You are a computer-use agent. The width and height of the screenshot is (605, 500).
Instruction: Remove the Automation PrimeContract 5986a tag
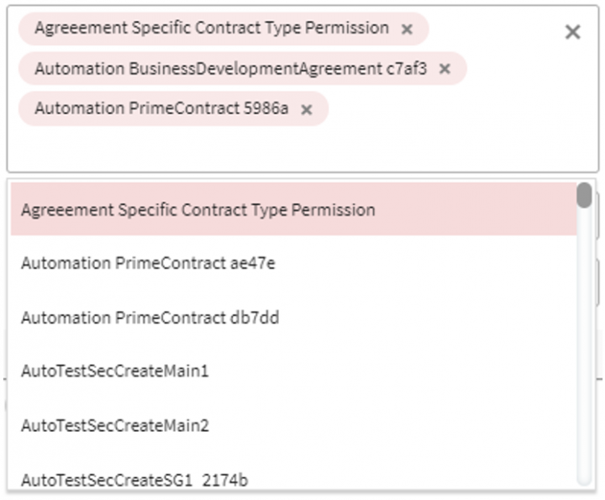click(x=307, y=109)
